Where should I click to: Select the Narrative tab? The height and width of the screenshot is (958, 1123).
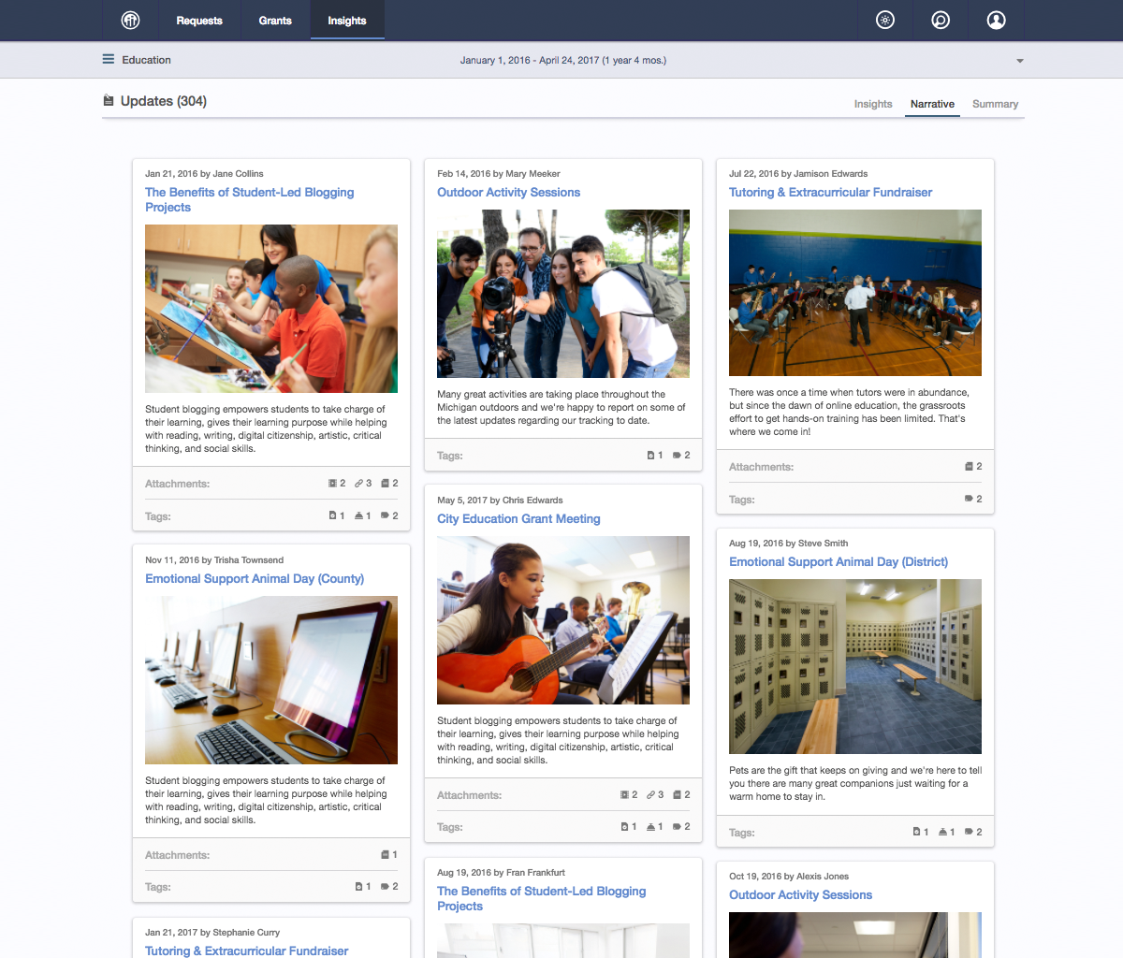pyautogui.click(x=932, y=104)
